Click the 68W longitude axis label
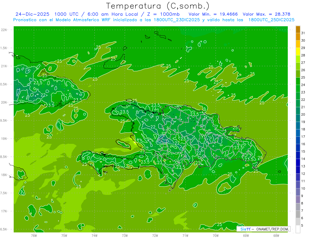The height and width of the screenshot is (239, 310). pos(276,235)
